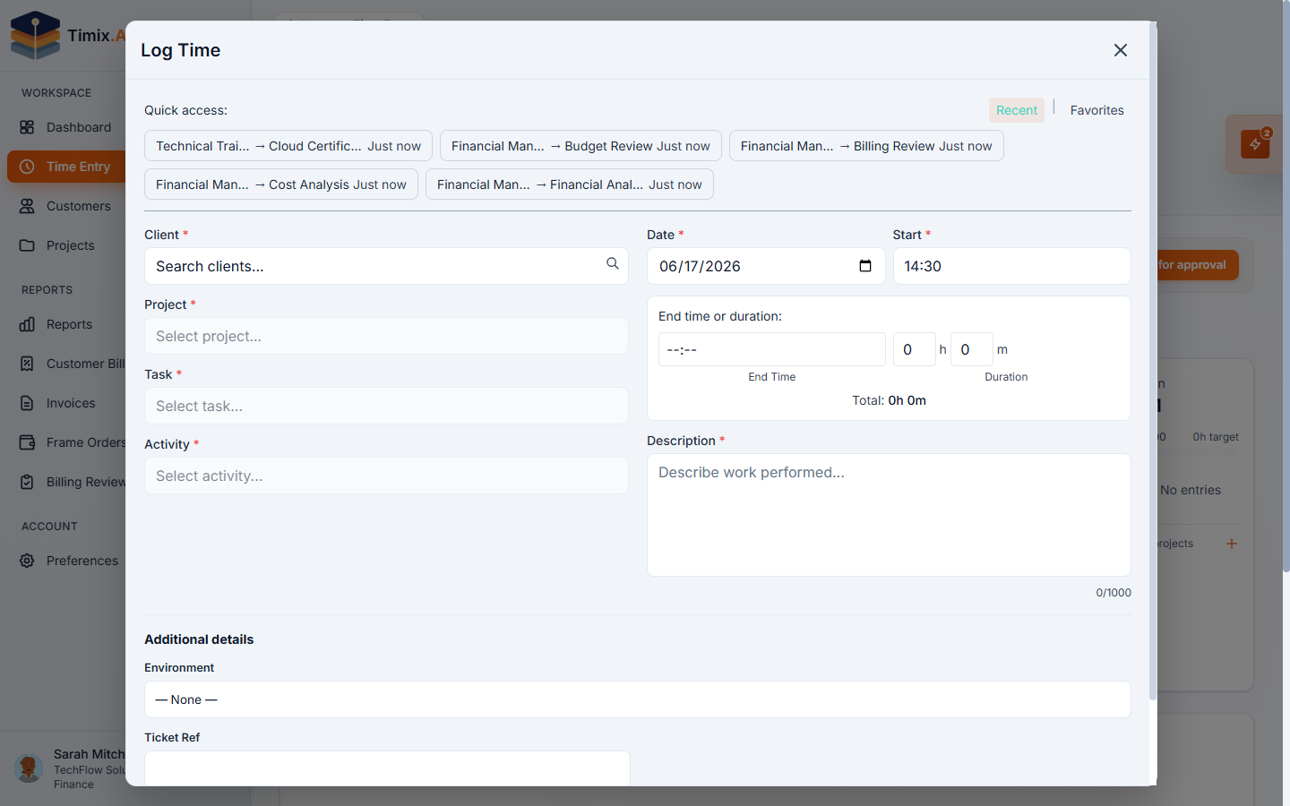This screenshot has height=806, width=1290.
Task: Close the Log Time dialog
Action: pos(1120,50)
